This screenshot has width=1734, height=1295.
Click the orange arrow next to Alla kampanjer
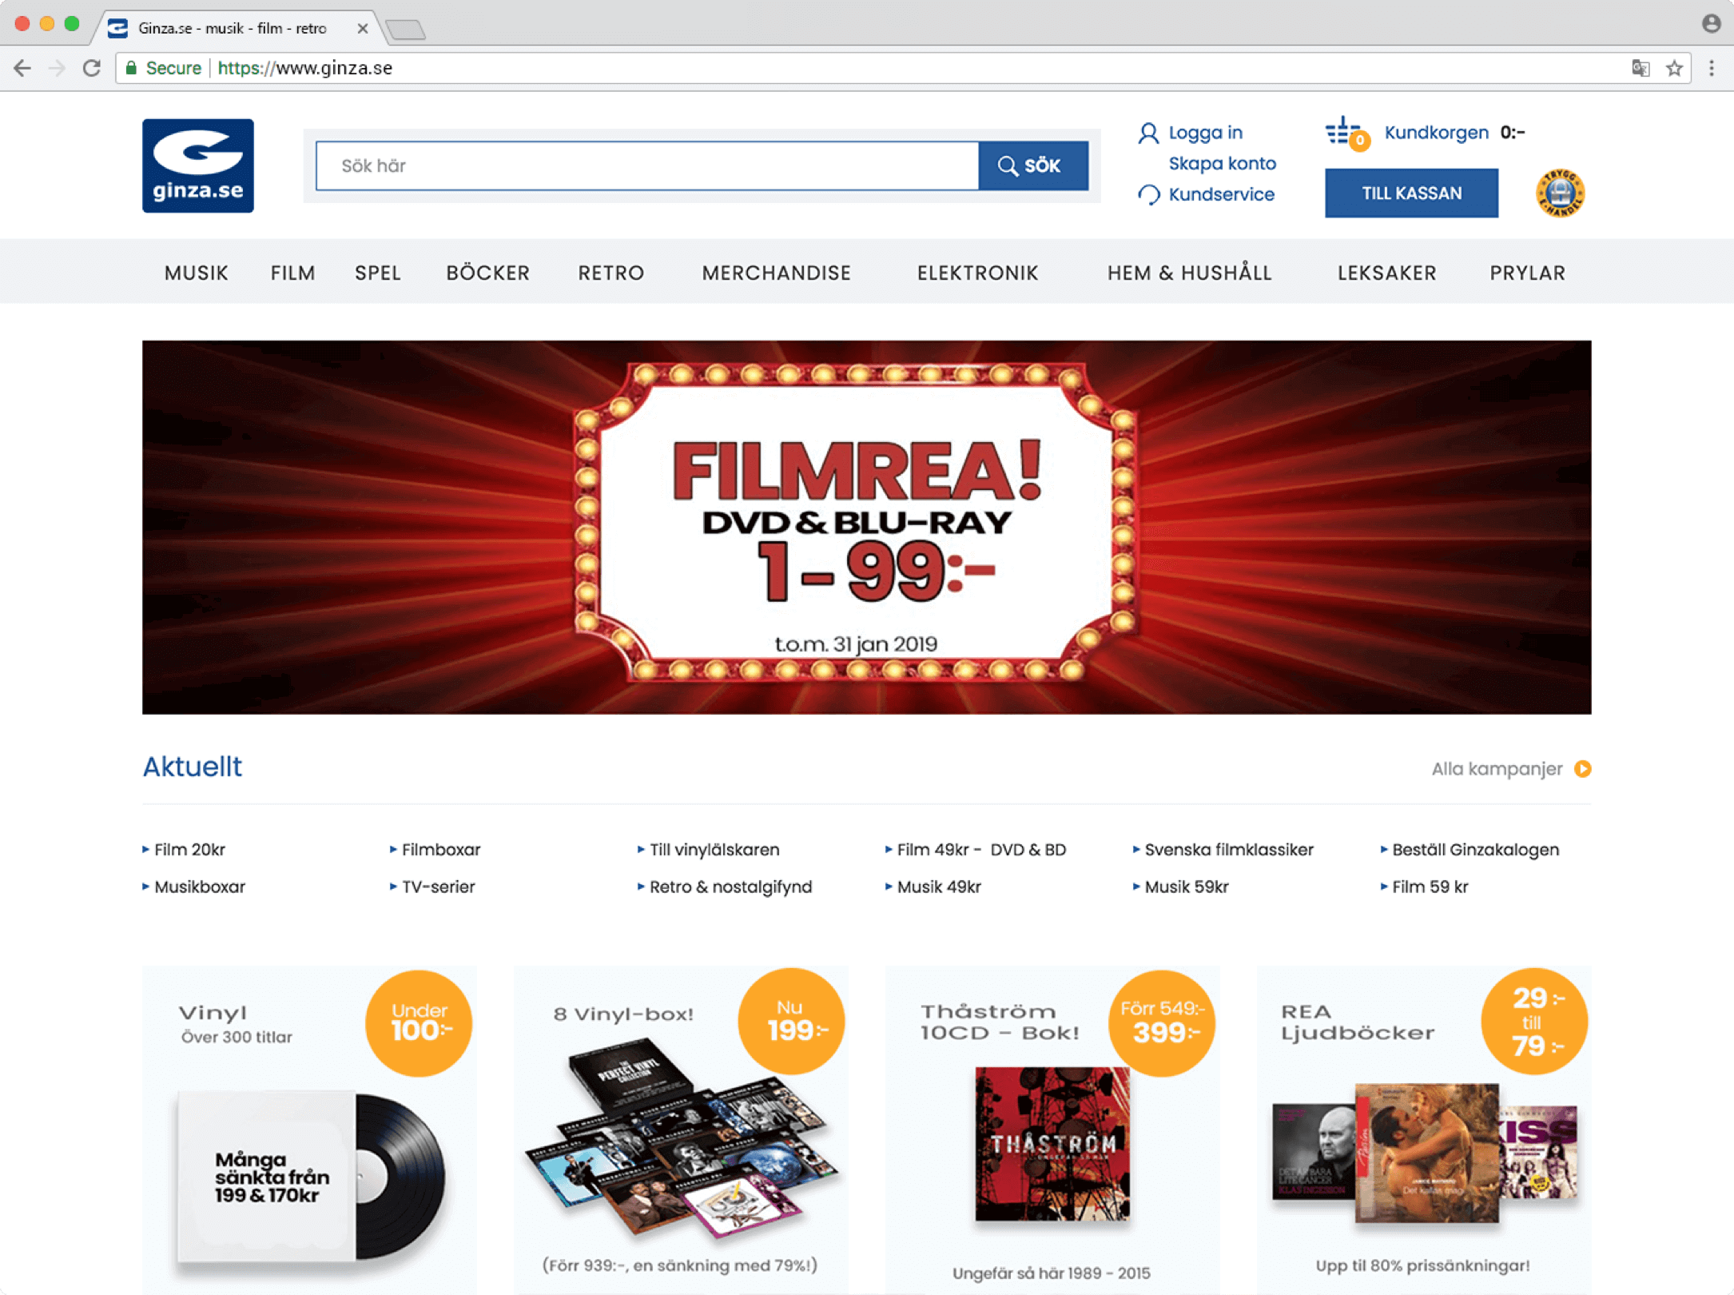(x=1583, y=768)
